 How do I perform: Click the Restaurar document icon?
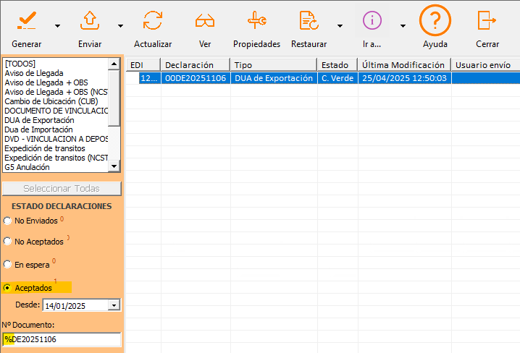[309, 20]
